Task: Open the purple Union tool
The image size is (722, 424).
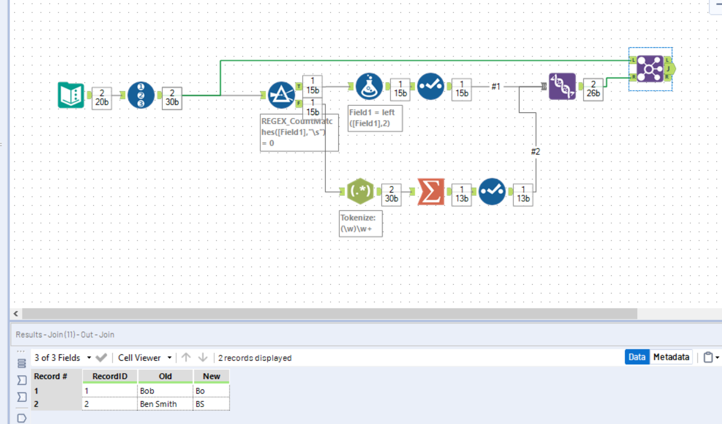Action: click(x=562, y=85)
